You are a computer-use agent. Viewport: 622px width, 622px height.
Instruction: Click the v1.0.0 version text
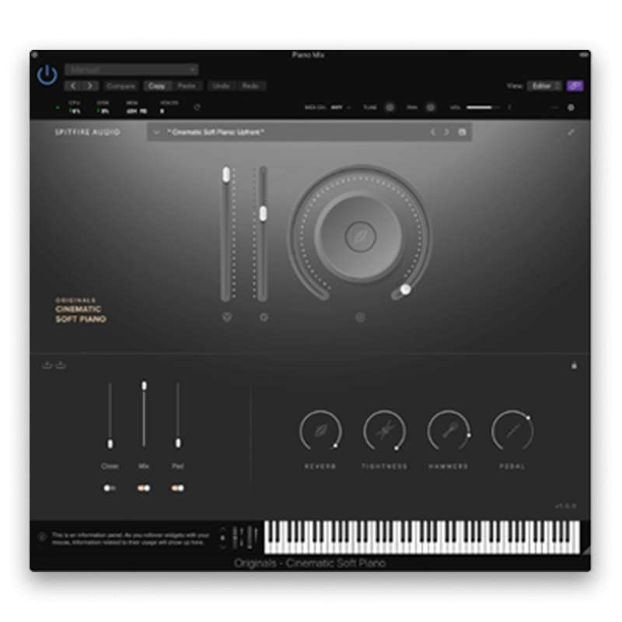[x=566, y=506]
